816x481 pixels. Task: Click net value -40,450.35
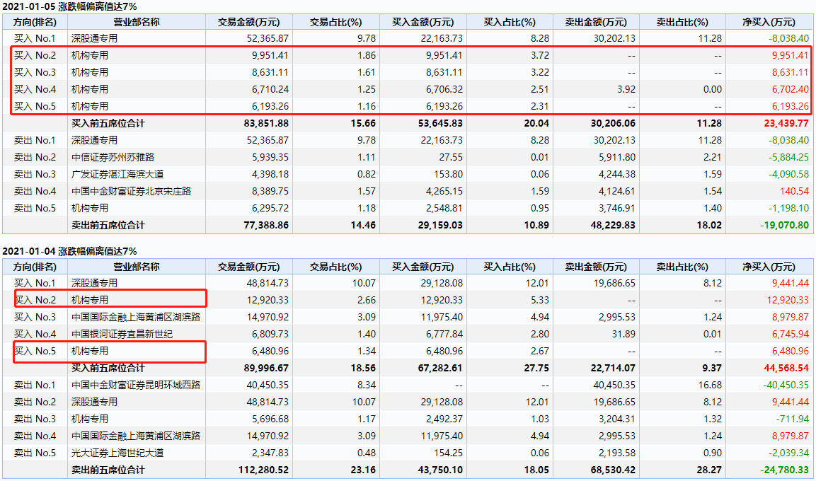click(x=786, y=385)
